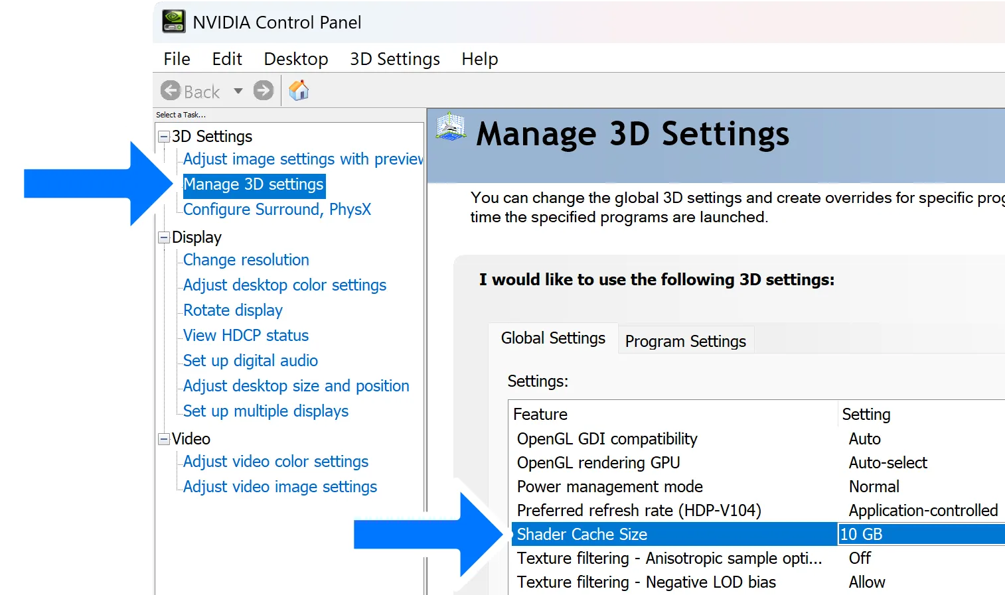Screen dimensions: 1005x595
Task: Click the Home icon in toolbar
Action: (x=299, y=91)
